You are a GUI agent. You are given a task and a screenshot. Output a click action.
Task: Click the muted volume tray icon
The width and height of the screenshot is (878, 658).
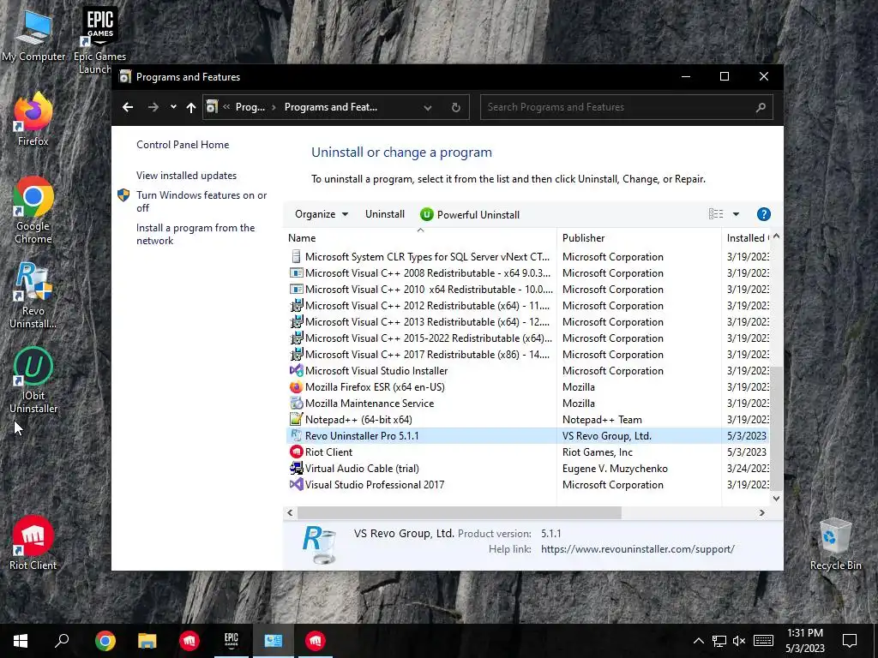[x=739, y=641]
